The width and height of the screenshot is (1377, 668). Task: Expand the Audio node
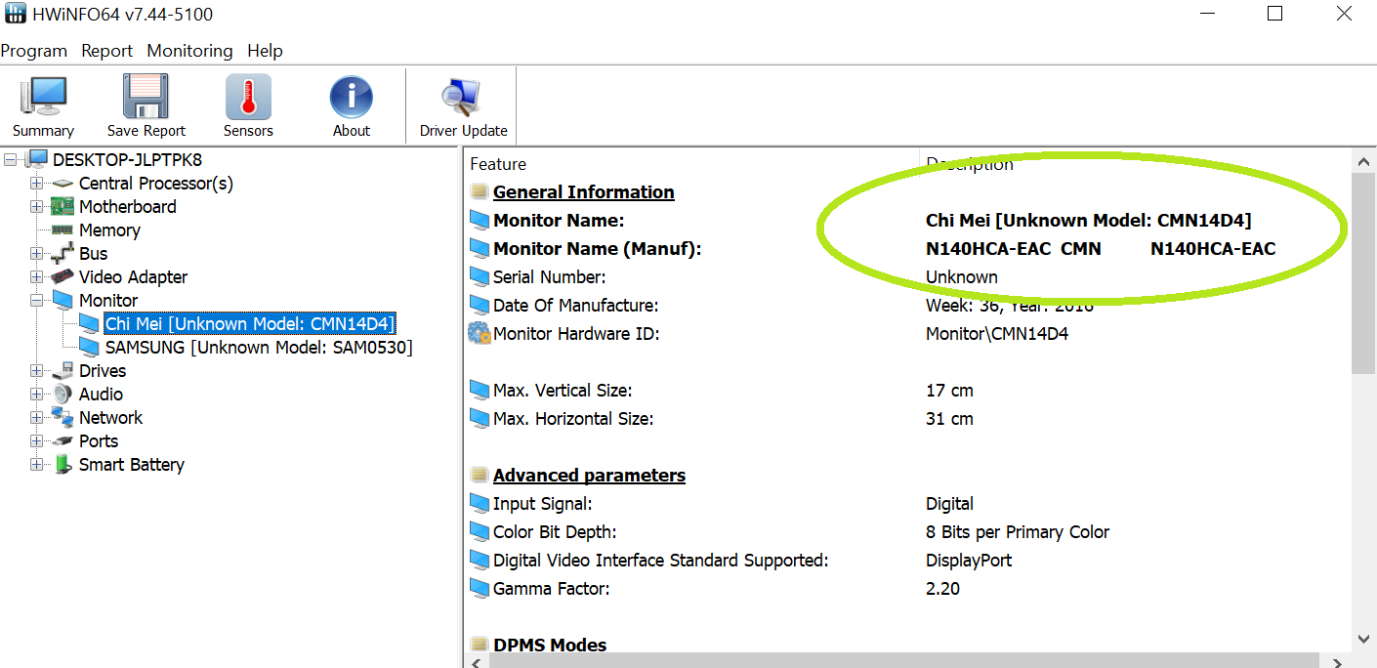pyautogui.click(x=37, y=395)
